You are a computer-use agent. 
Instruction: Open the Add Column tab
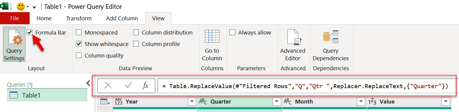(x=122, y=18)
